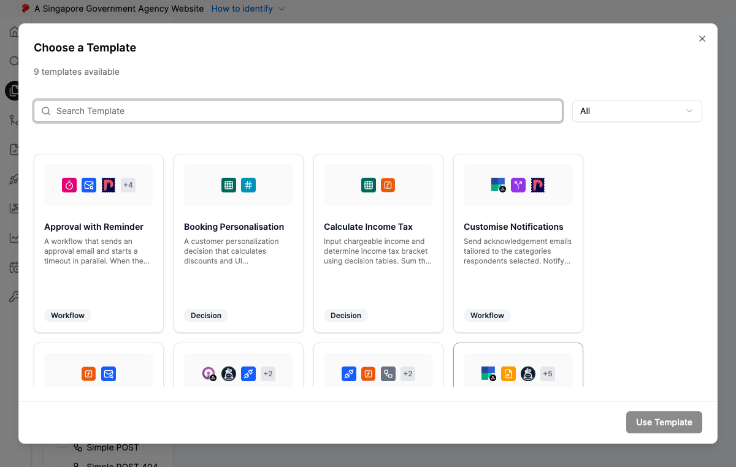Viewport: 736px width, 467px height.
Task: Click the How to identify link
Action: 242,9
